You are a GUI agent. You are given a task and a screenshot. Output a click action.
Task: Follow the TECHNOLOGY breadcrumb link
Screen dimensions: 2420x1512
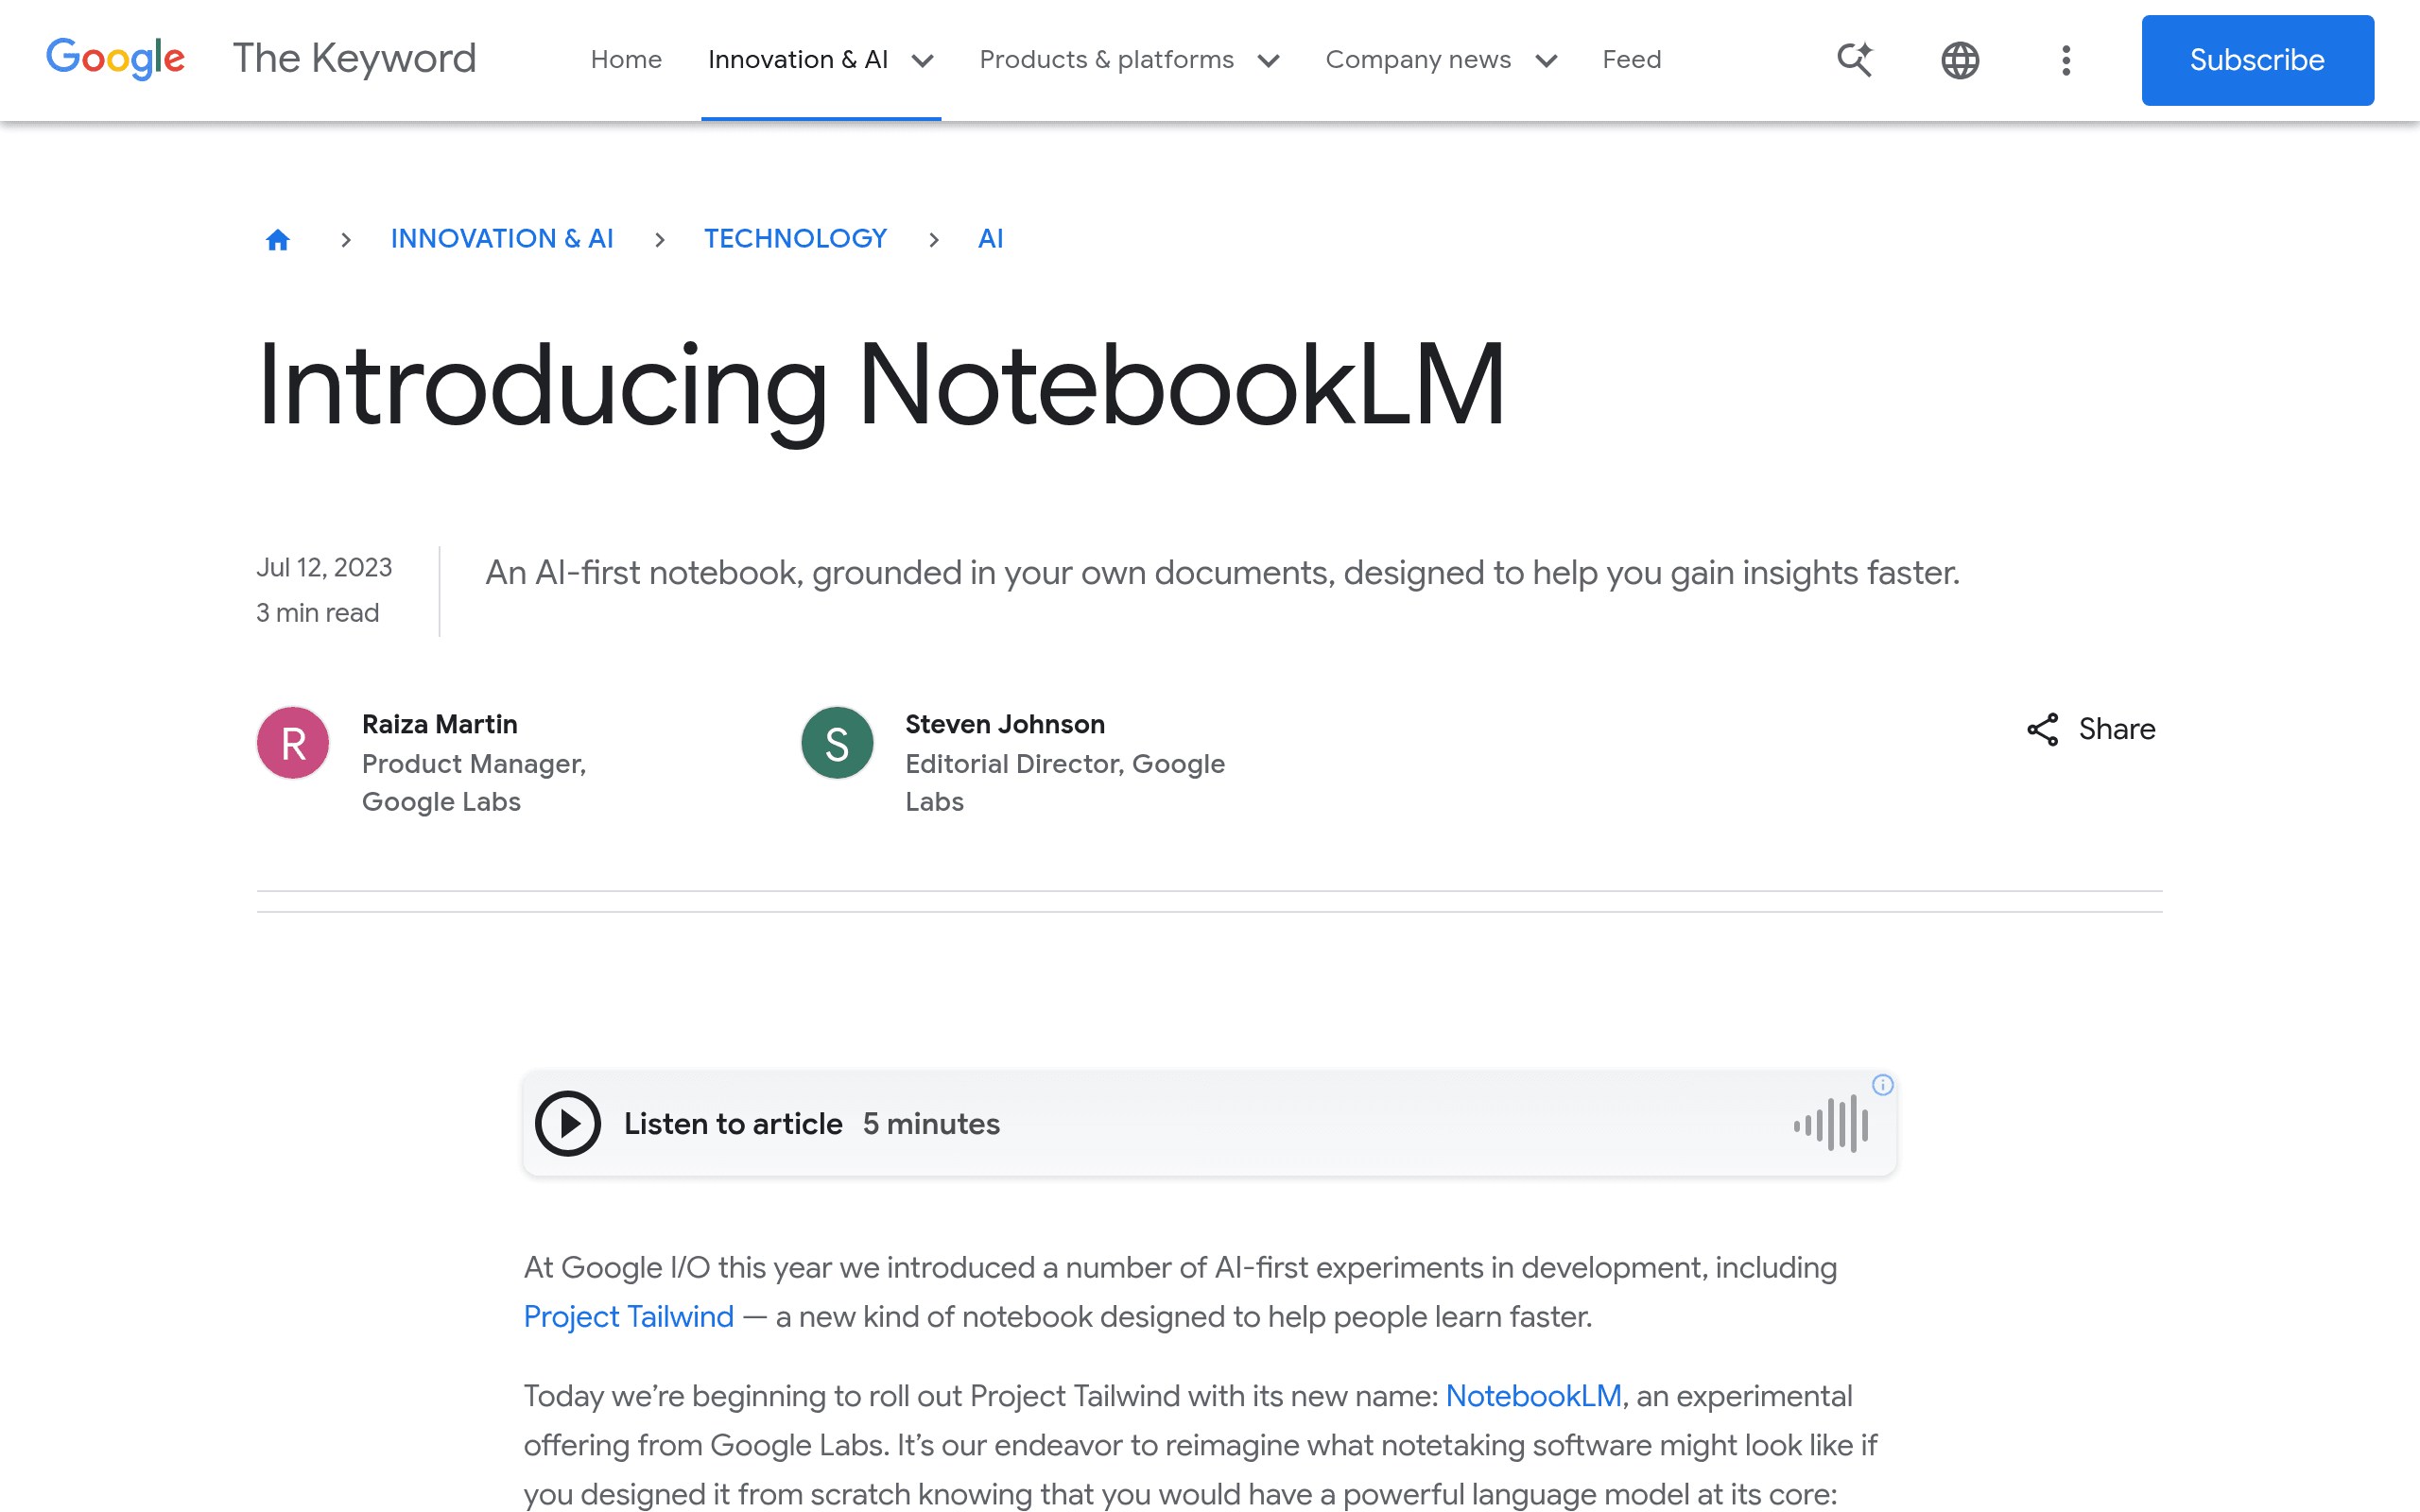[795, 239]
